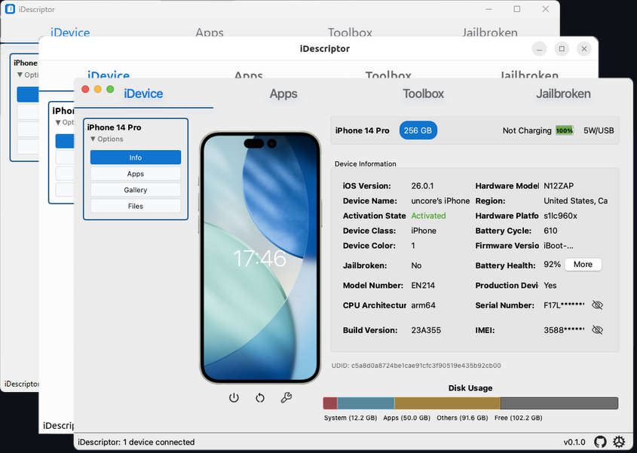Reveal the hidden IMEI with the eye icon

click(597, 330)
